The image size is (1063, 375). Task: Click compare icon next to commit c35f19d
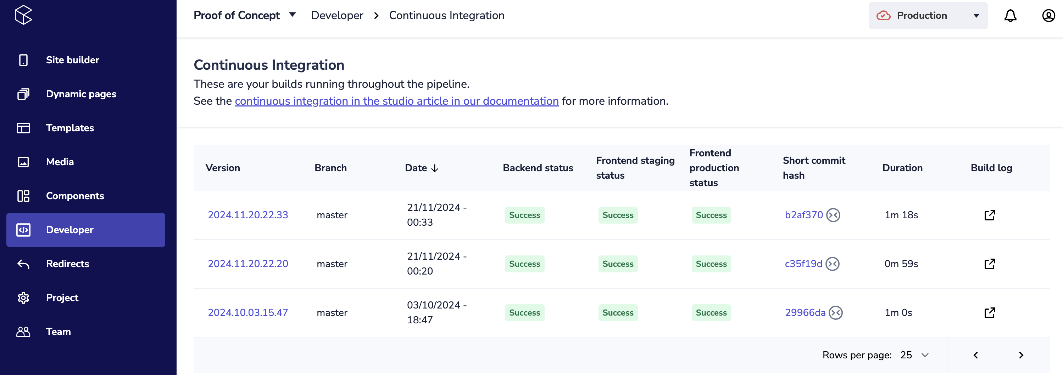832,264
